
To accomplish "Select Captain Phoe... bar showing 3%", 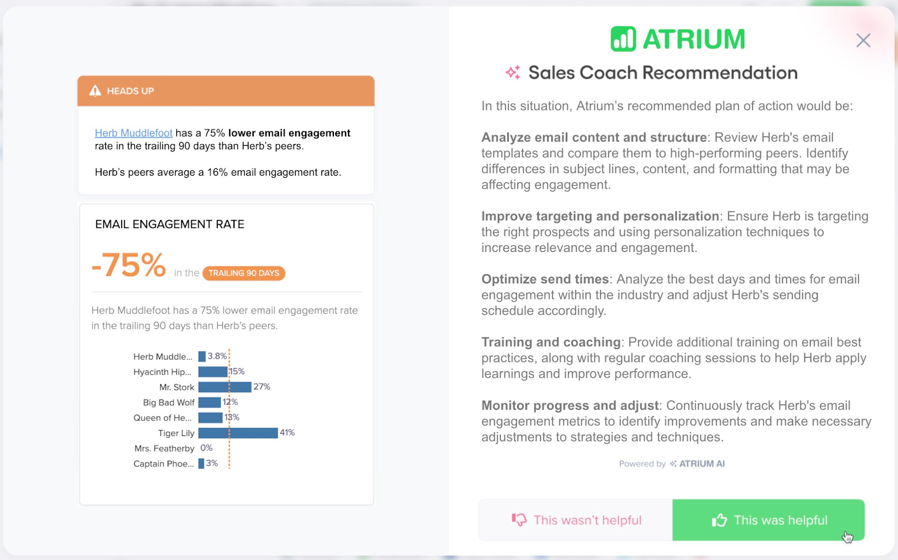I will pyautogui.click(x=201, y=463).
